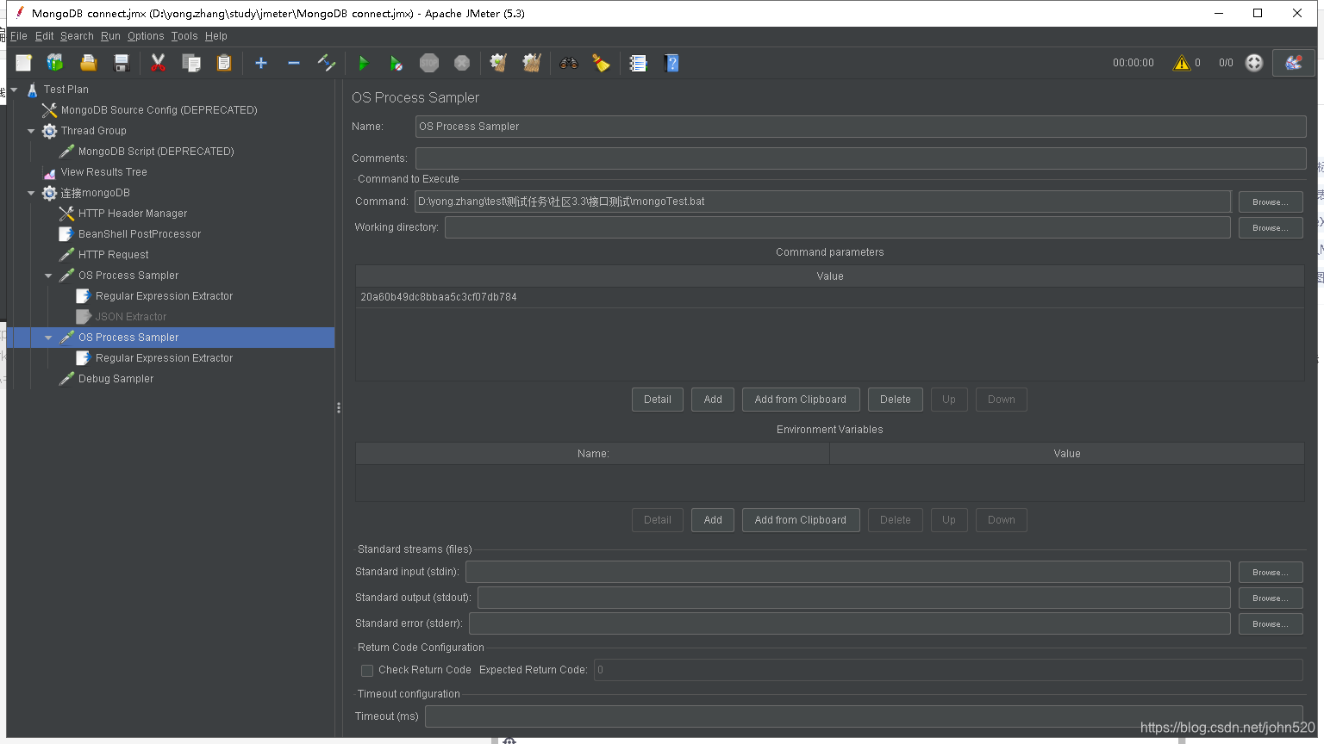Image resolution: width=1324 pixels, height=744 pixels.
Task: Open the Function Helper dialog icon
Action: 638,63
